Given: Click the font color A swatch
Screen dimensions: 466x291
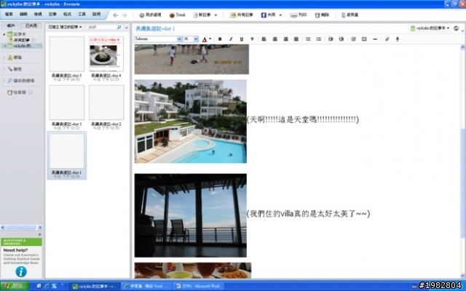Looking at the screenshot, I should pyautogui.click(x=204, y=39).
